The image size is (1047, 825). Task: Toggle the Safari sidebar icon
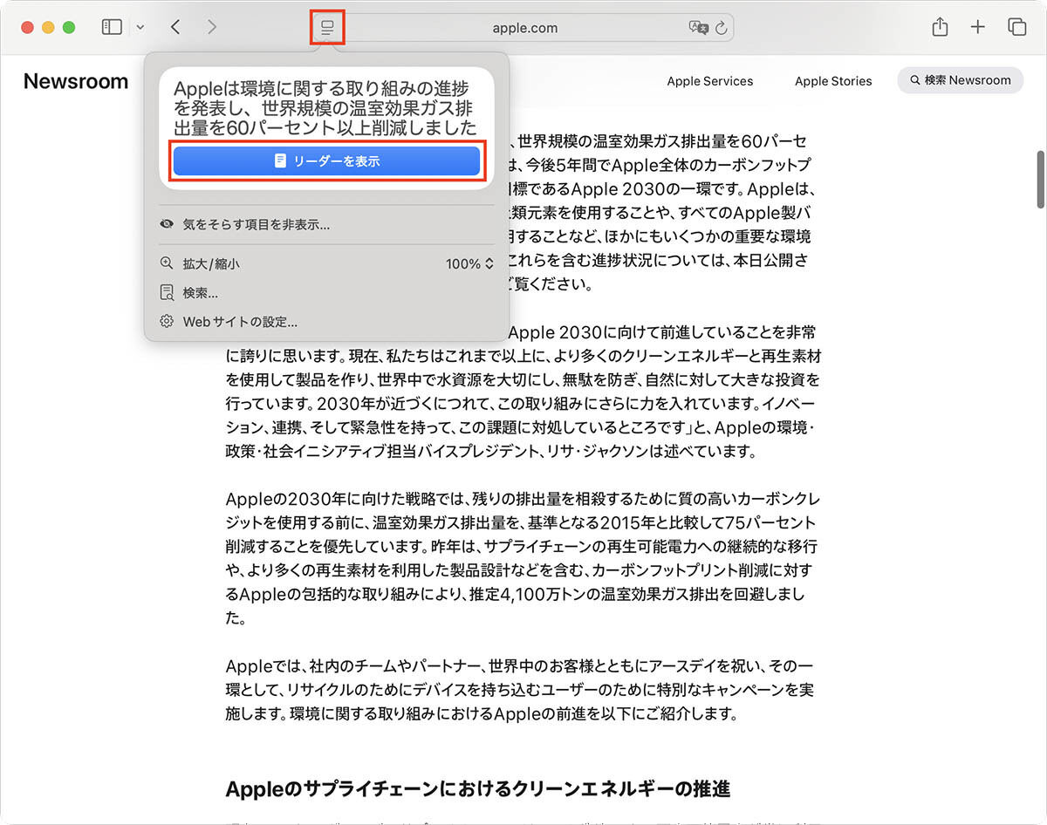click(x=112, y=27)
